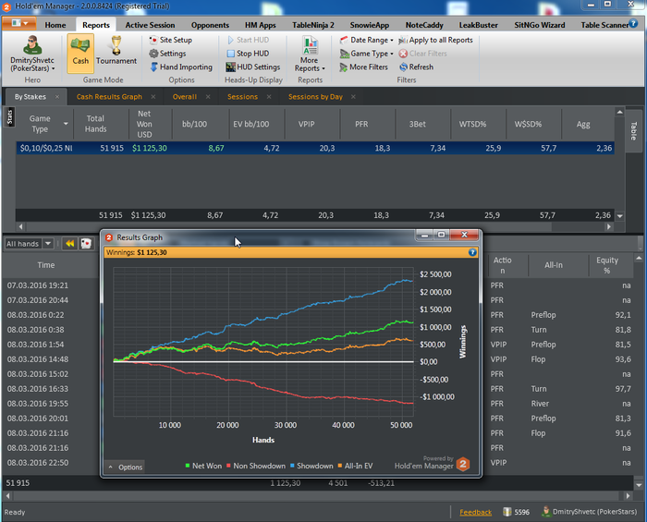Open the Opponents tab
The height and width of the screenshot is (522, 647).
point(210,25)
